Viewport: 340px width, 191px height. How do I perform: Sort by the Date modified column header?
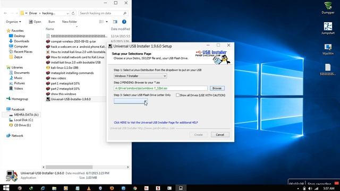[121, 29]
